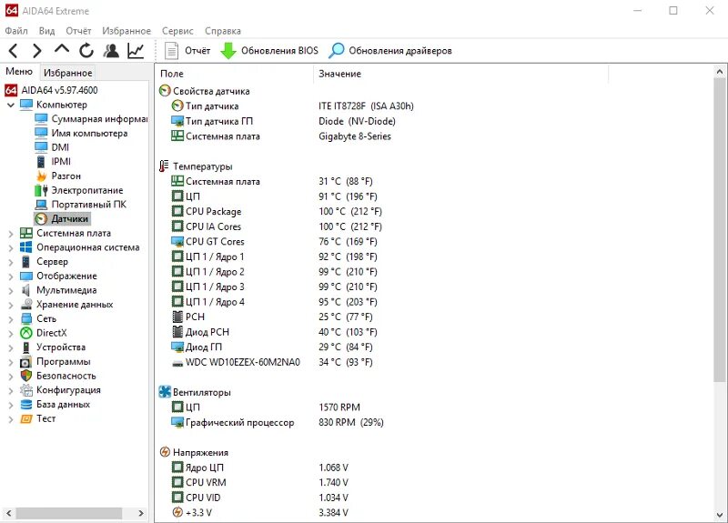This screenshot has width=728, height=523.
Task: Click the sidebar horizontal scrollbar right arrow
Action: click(x=141, y=513)
